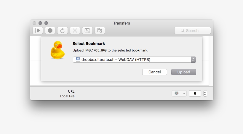Click the green zoom window button
Screen dimensions: 243x134
(46, 23)
